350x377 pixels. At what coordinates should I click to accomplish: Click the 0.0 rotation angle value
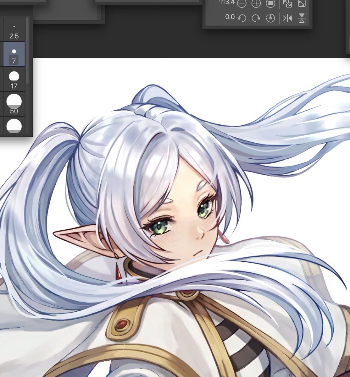coord(230,17)
